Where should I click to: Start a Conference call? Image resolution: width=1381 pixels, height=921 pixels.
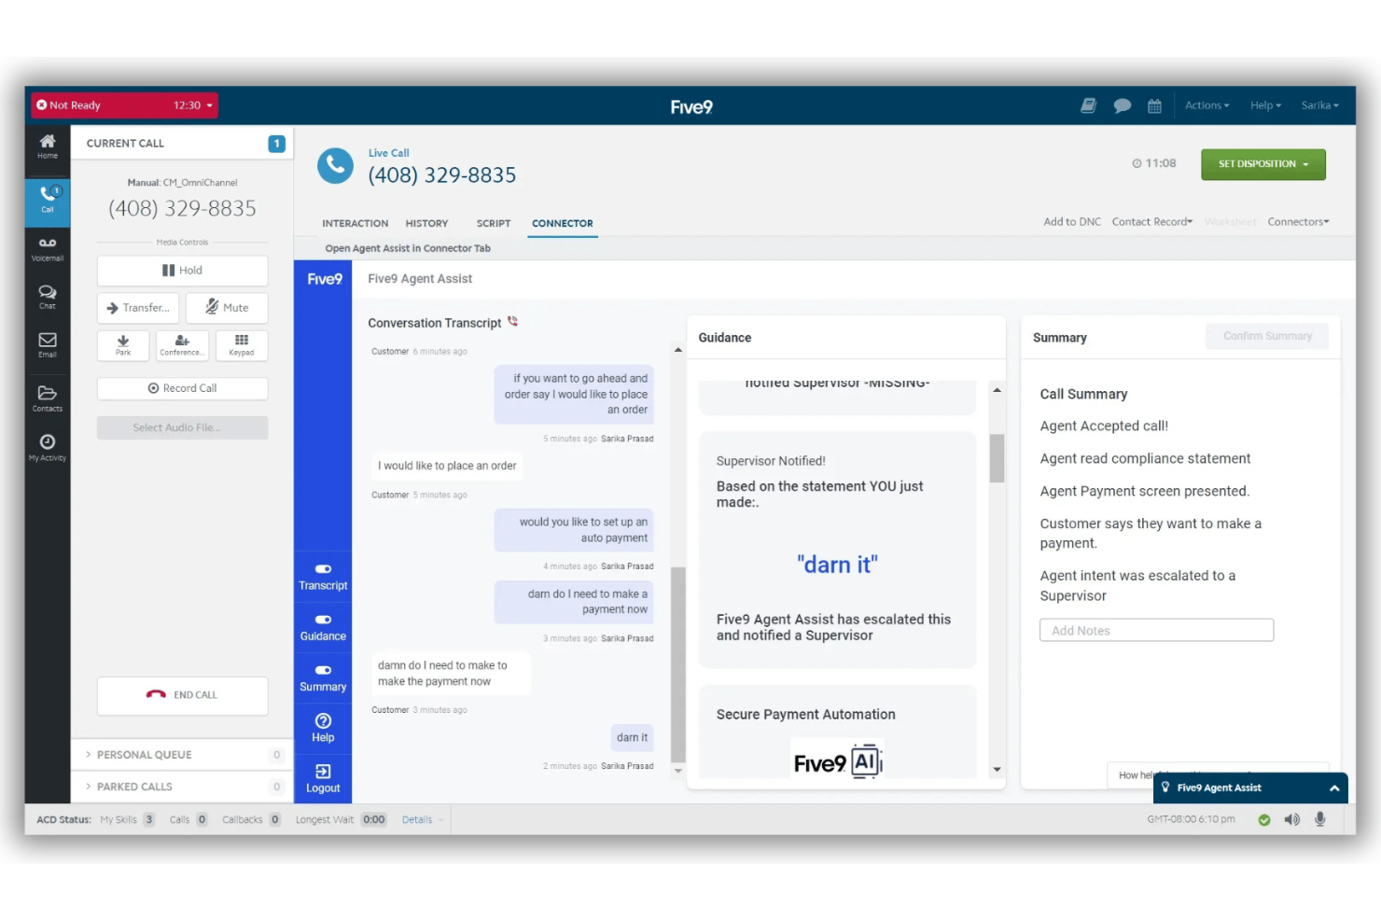click(x=182, y=345)
